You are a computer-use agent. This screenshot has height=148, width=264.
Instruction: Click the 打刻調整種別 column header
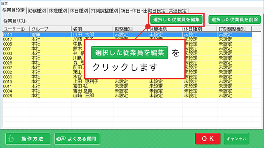234,29
